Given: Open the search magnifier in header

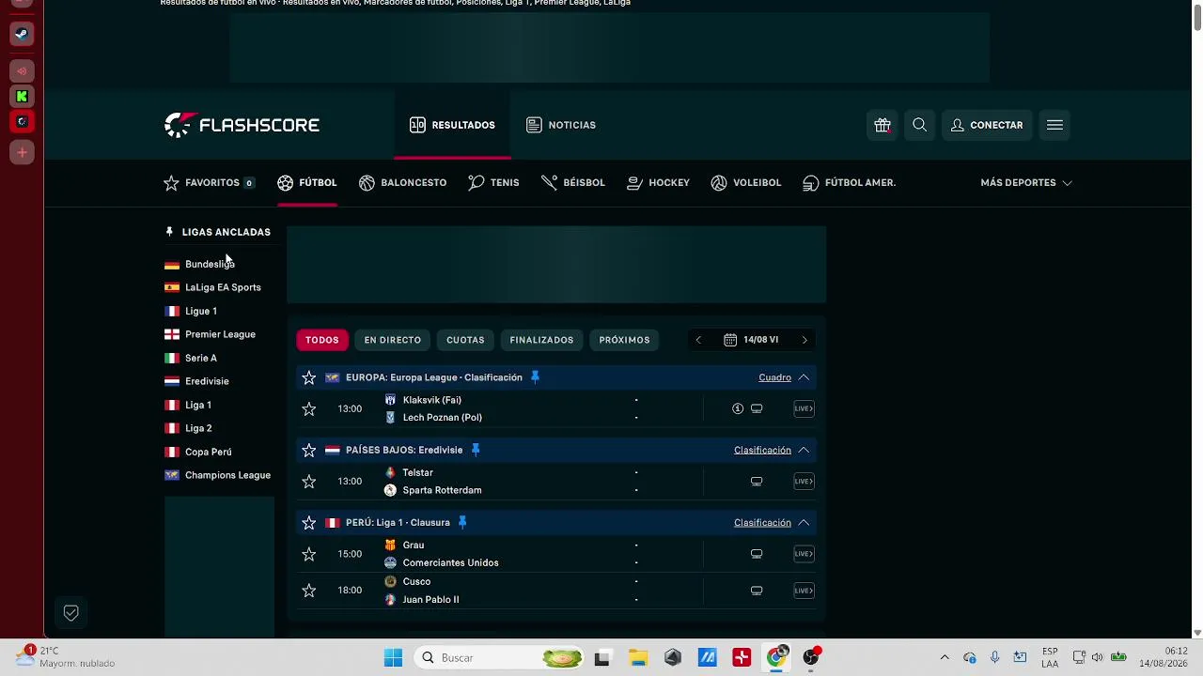Looking at the screenshot, I should coord(919,125).
